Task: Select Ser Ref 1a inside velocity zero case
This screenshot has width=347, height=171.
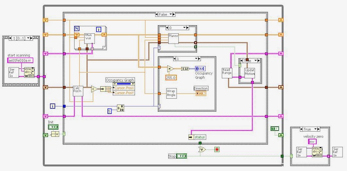Action: [301, 152]
